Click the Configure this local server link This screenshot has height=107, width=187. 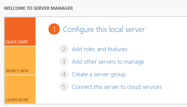(x=104, y=29)
